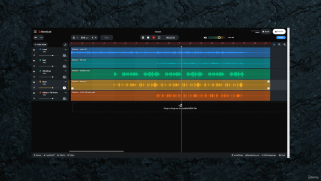Click the Lead track pan knob

pos(64,55)
